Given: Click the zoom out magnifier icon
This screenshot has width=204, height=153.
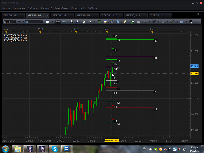Looking at the screenshot, I should tap(78, 22).
